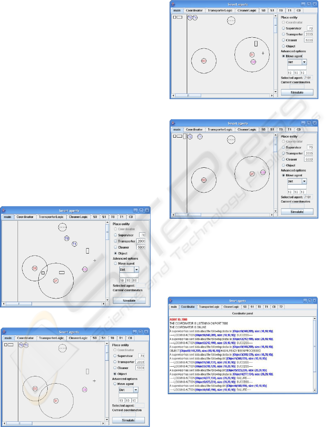Expand the Dirt combo box in middle-right window
The image size is (327, 427).
point(304,181)
